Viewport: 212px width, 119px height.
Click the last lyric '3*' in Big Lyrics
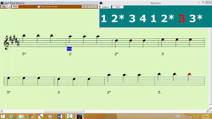pos(196,18)
